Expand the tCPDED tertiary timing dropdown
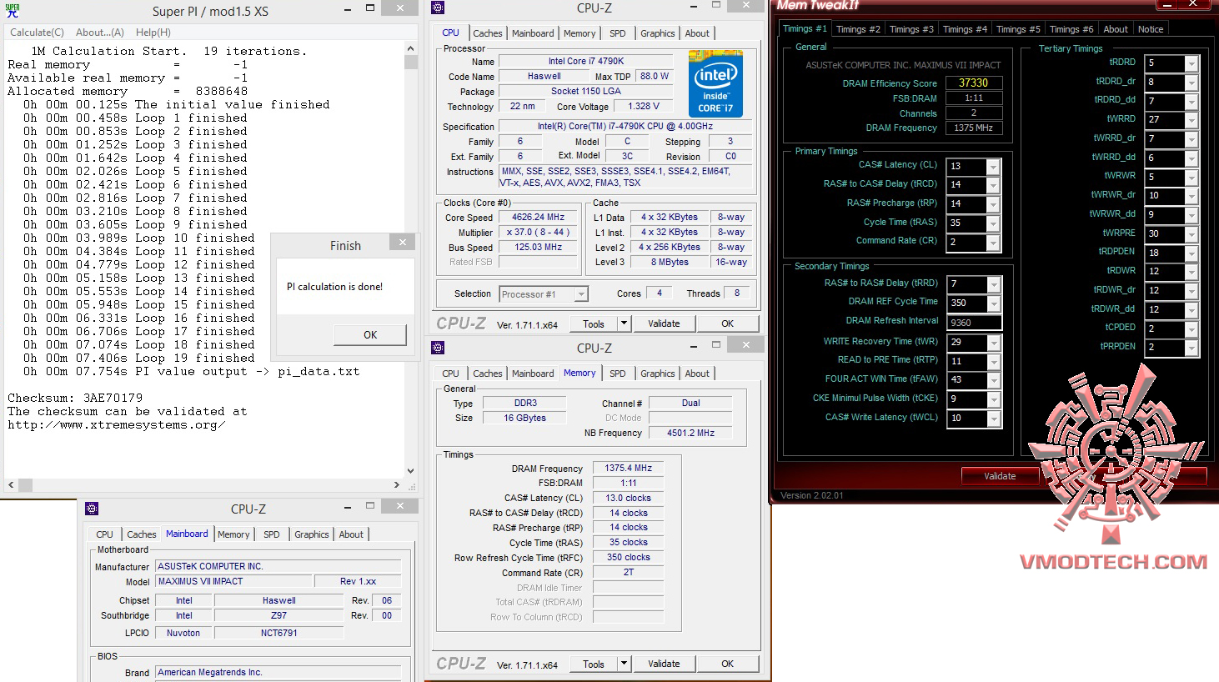This screenshot has height=682, width=1219. pos(1191,329)
